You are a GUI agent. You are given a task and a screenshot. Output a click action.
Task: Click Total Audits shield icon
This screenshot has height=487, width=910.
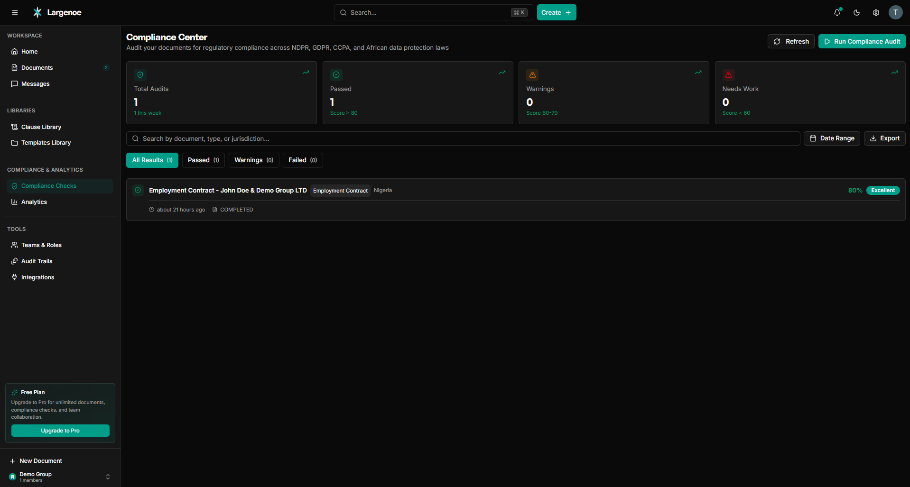click(x=140, y=75)
